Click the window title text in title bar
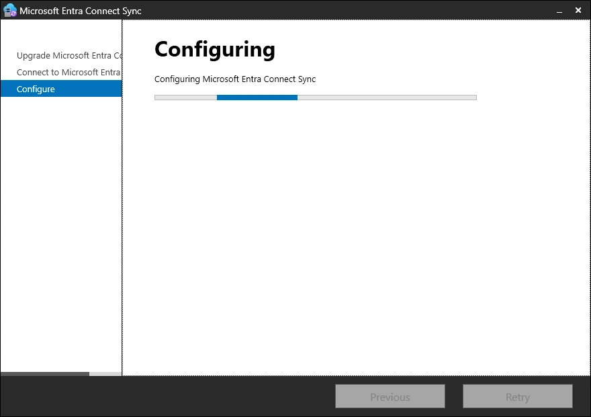The height and width of the screenshot is (417, 591). [81, 11]
